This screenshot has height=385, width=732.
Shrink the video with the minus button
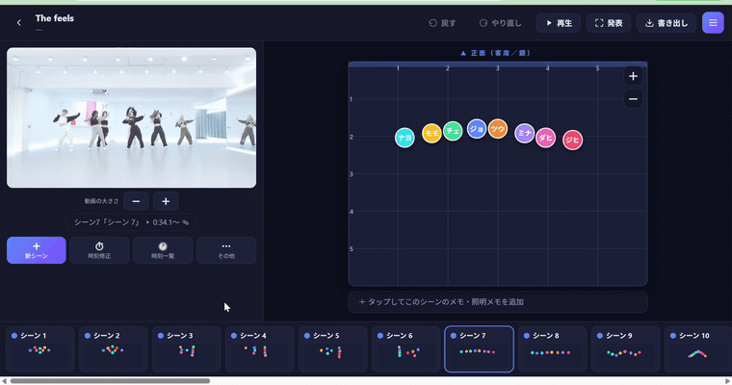(136, 201)
